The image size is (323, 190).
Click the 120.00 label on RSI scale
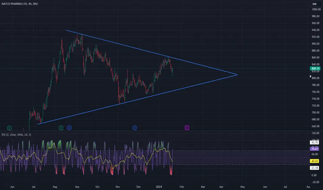click(315, 133)
